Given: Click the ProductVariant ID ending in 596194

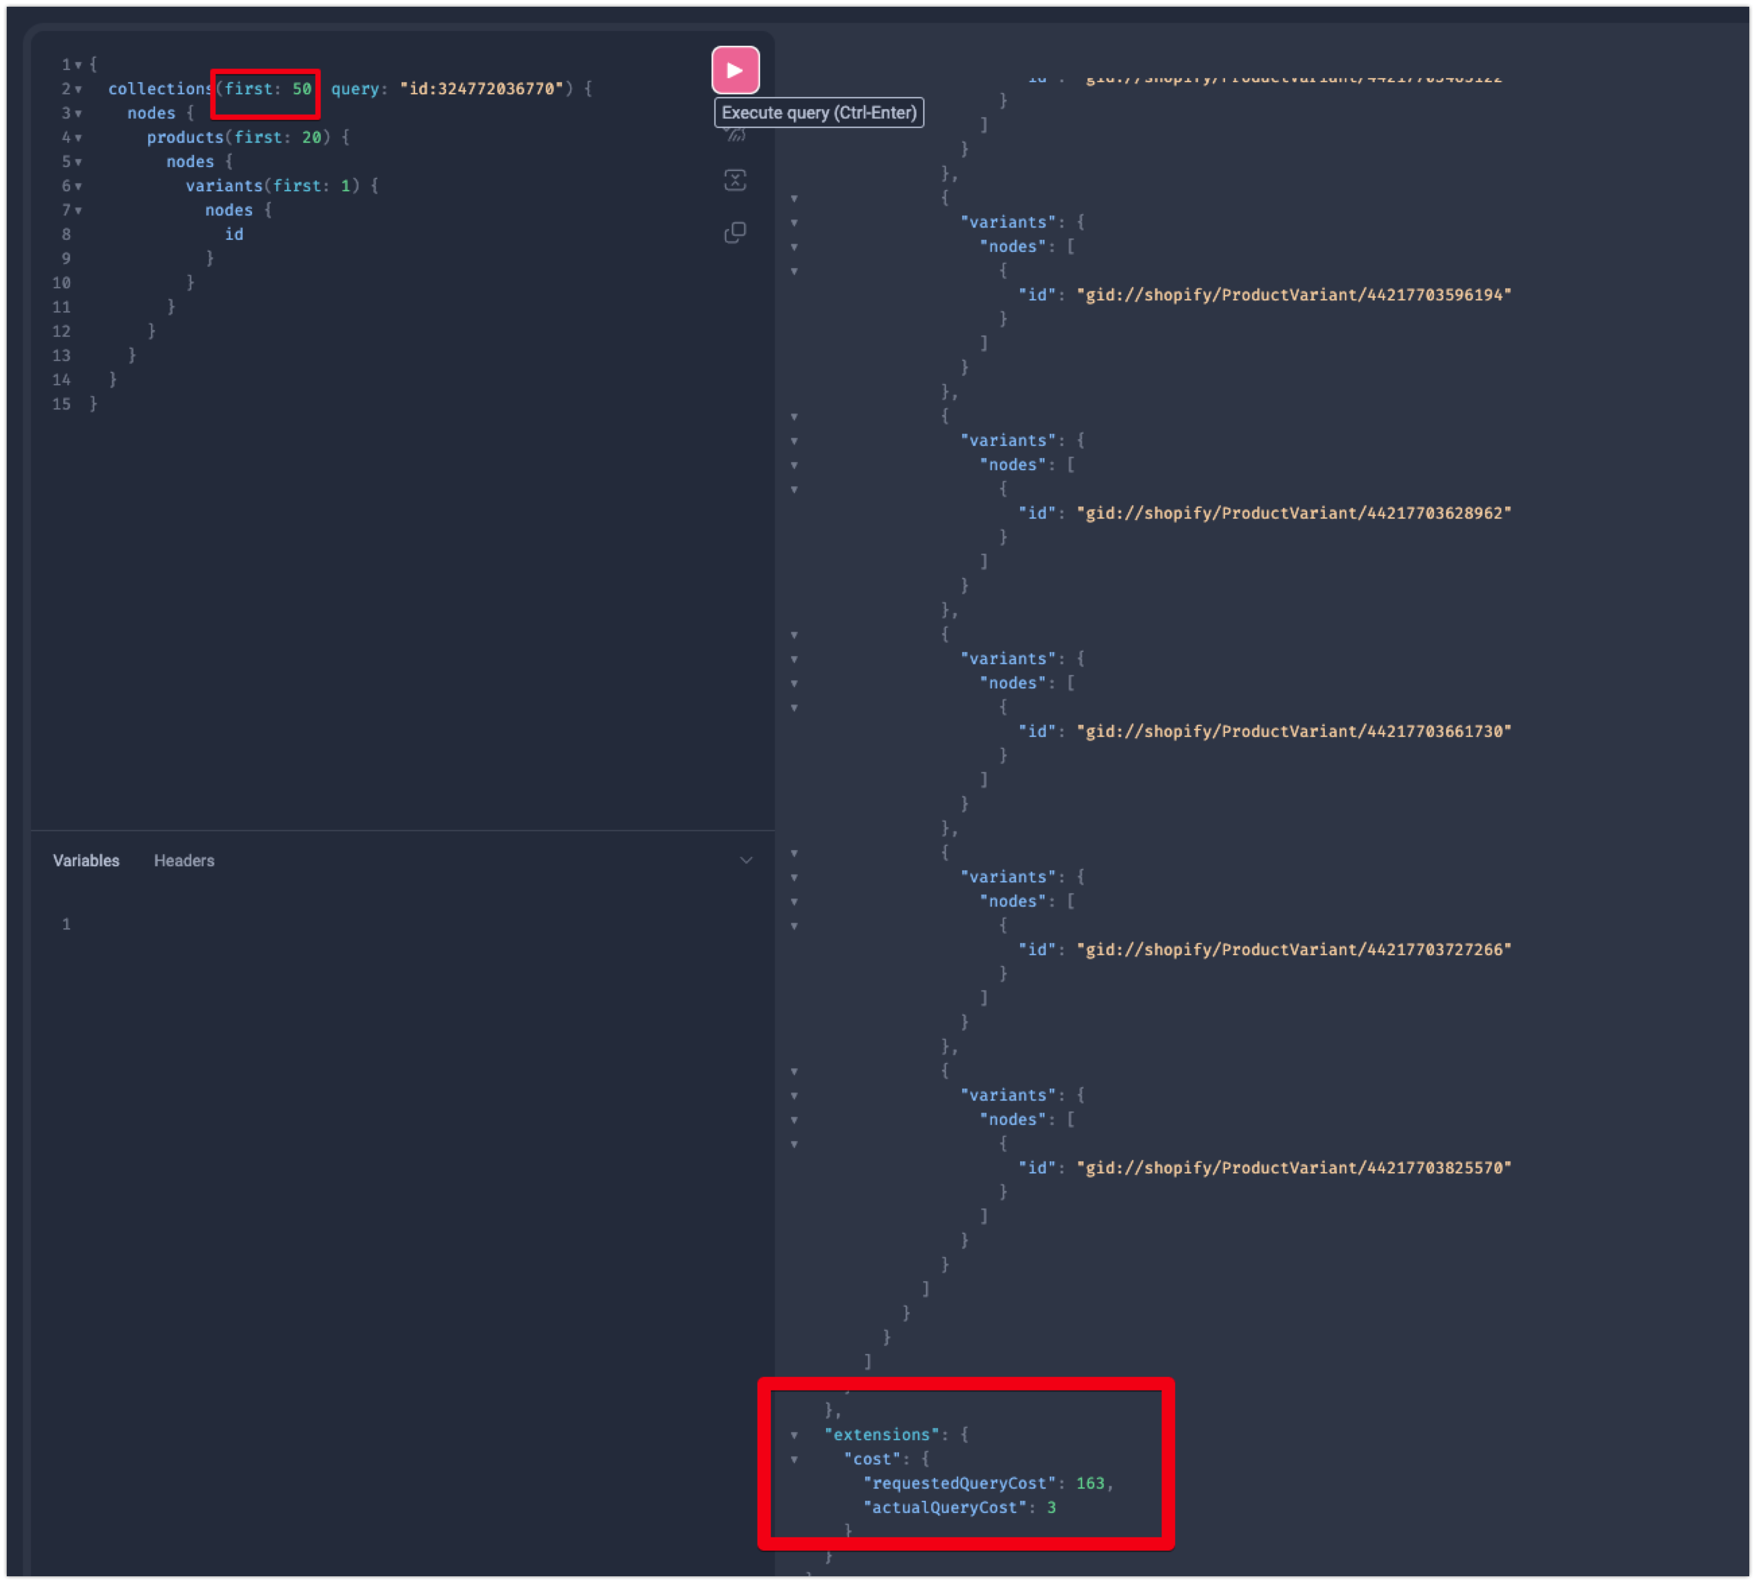Looking at the screenshot, I should 1293,295.
